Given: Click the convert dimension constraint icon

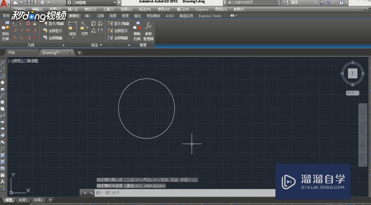Looking at the screenshot, I should [100, 31].
